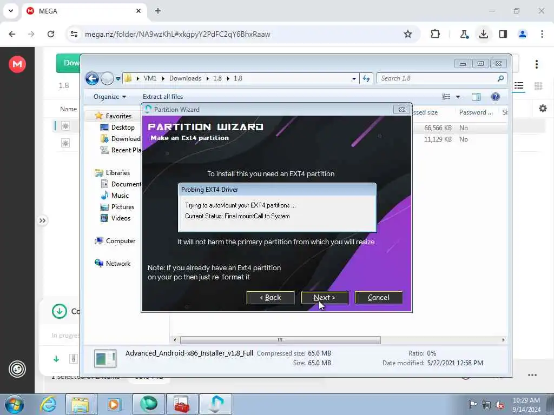Click the browser back arrow
The height and width of the screenshot is (415, 554).
point(12,34)
